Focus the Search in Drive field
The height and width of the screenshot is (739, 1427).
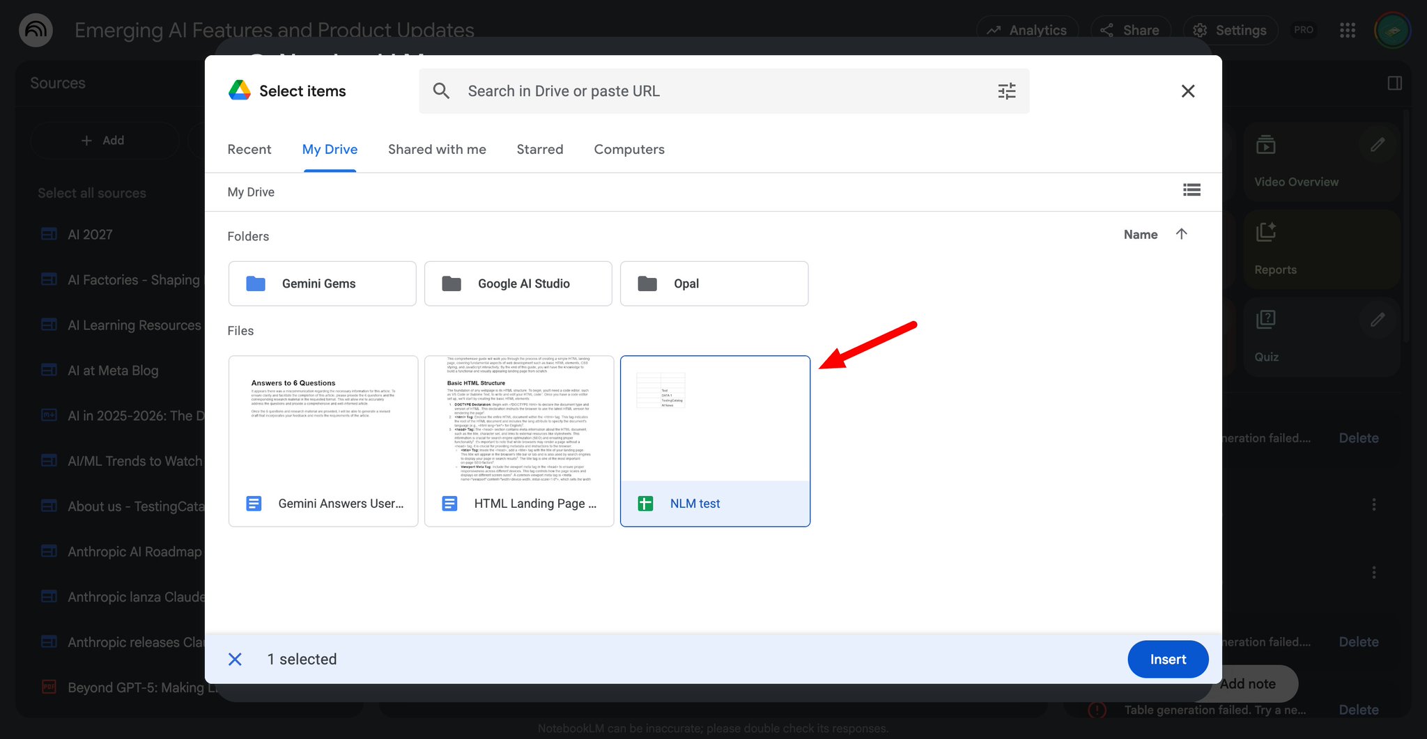724,91
